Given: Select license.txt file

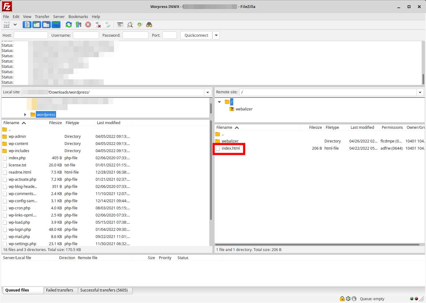Looking at the screenshot, I should tap(17, 165).
